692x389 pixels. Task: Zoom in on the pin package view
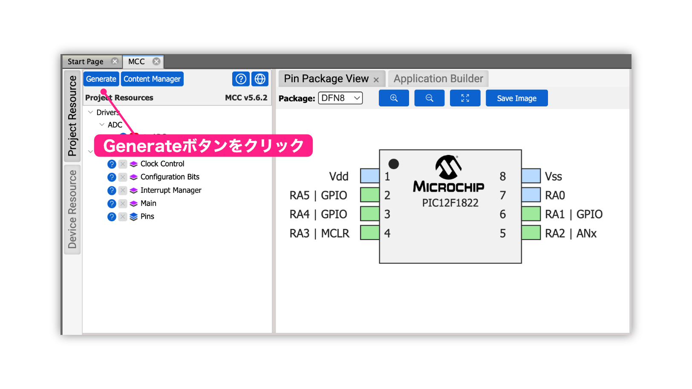(394, 98)
